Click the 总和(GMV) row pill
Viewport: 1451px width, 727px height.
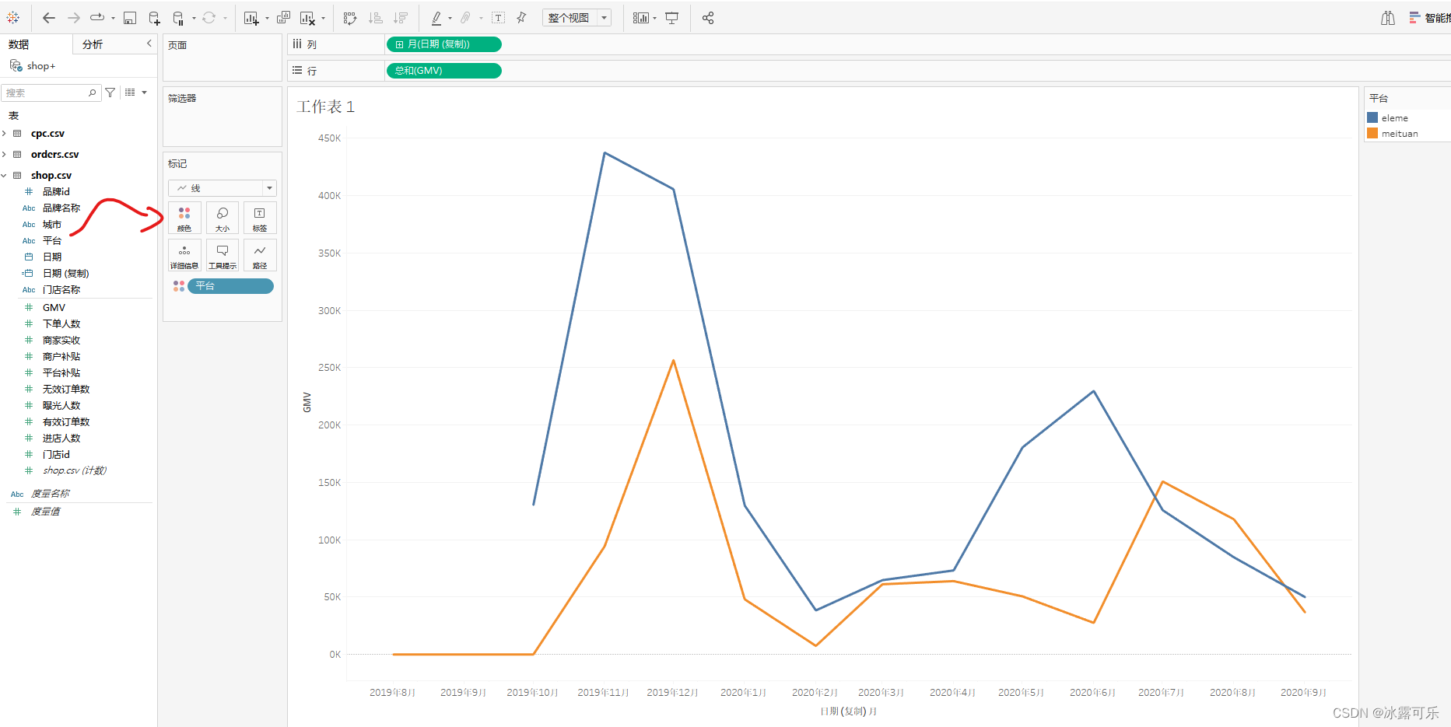pyautogui.click(x=443, y=71)
